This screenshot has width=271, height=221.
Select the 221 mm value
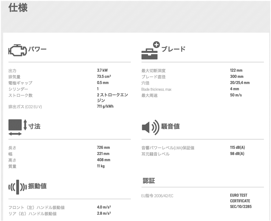103,154
